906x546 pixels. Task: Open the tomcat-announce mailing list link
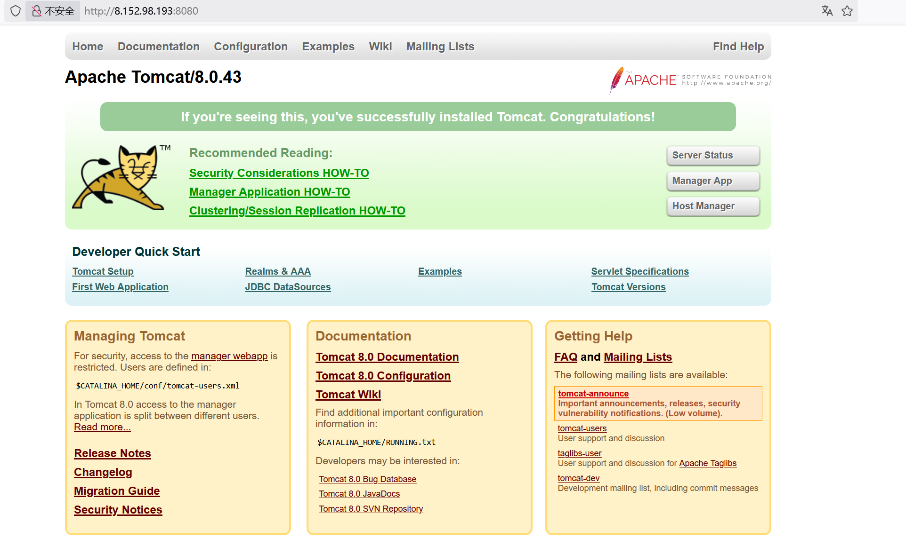[x=593, y=394]
